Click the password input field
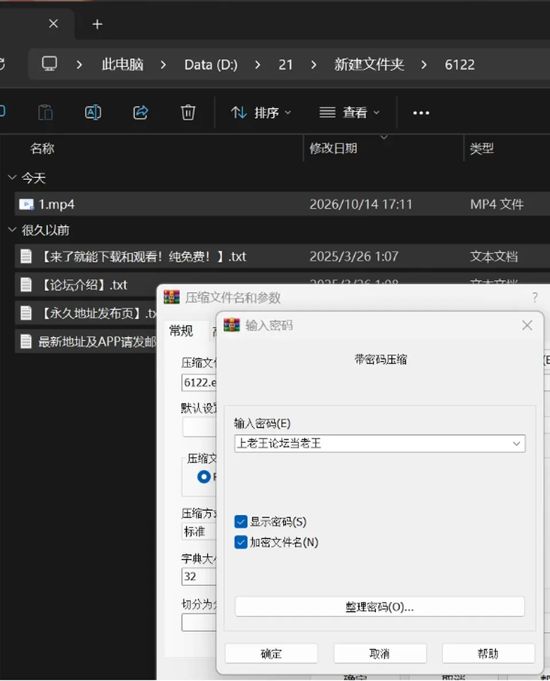550x681 pixels. [380, 443]
